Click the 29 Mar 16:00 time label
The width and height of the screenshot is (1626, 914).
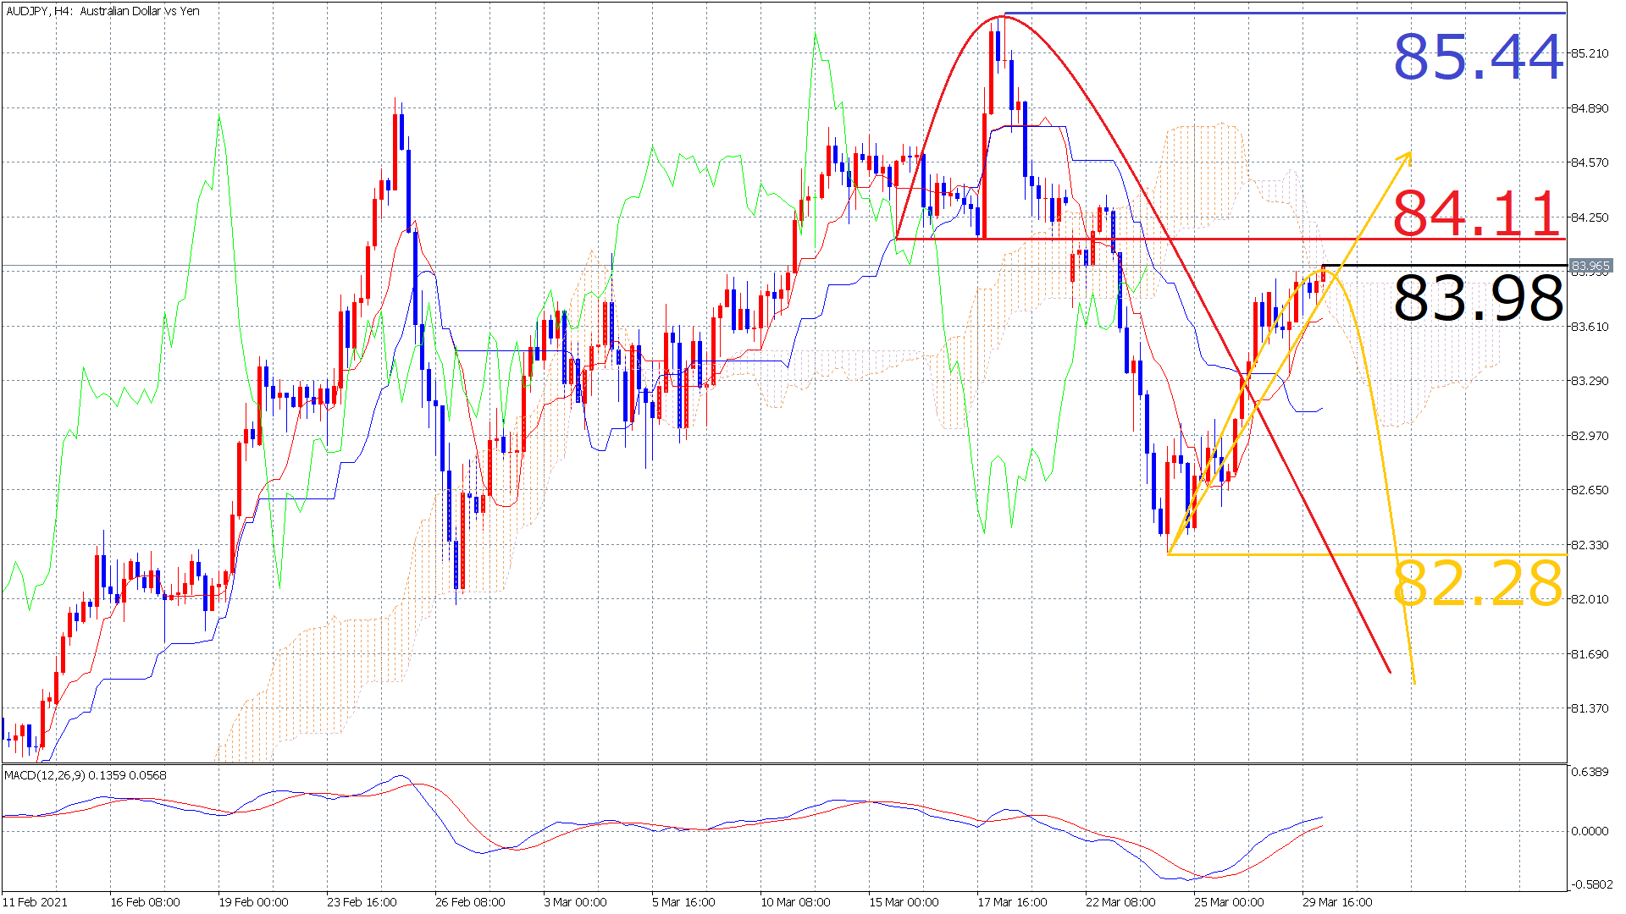(x=1337, y=902)
